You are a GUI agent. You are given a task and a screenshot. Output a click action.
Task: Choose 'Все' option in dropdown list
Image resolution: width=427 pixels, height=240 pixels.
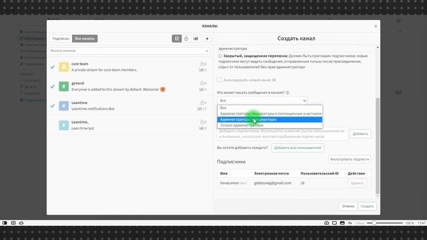tap(270, 108)
